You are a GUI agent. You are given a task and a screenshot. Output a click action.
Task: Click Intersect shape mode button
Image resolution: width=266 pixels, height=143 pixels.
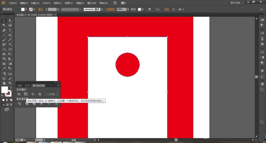point(33,94)
